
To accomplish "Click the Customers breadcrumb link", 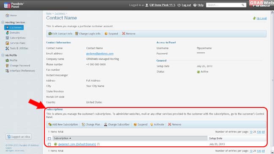I will 60,13.
